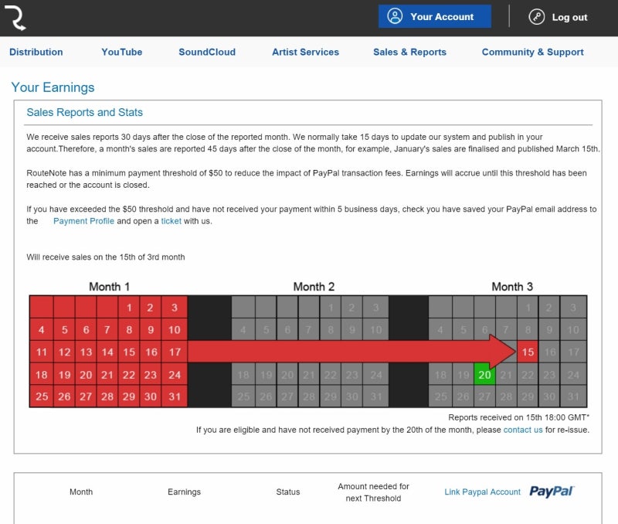618x524 pixels.
Task: Select the green day 20 in Month 3
Action: [x=485, y=375]
